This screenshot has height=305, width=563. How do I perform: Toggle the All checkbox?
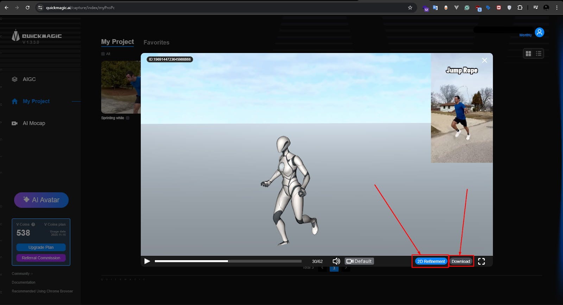coord(103,54)
